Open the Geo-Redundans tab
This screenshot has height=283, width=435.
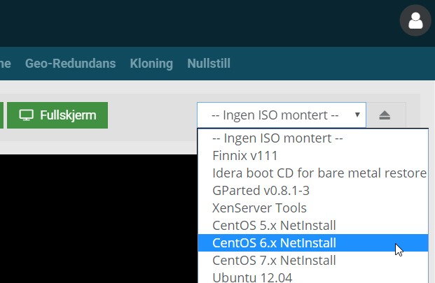point(71,64)
